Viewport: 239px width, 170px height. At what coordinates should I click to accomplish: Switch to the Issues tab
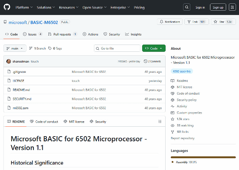point(32,34)
